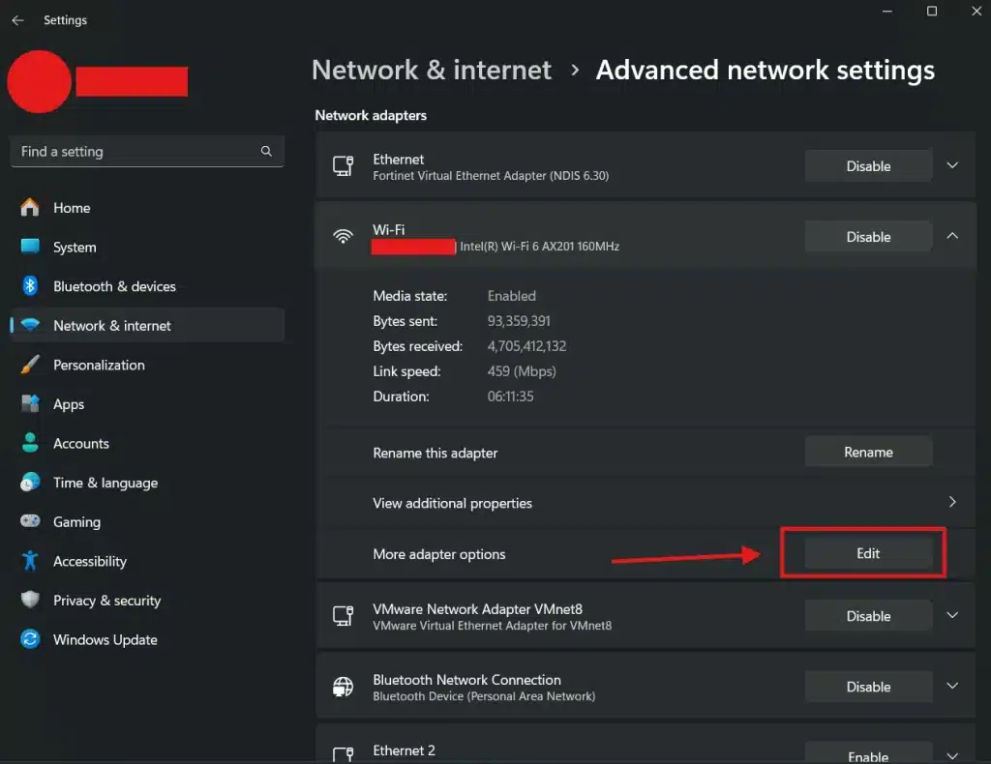Open Accessibility settings
The image size is (991, 764).
pos(147,561)
